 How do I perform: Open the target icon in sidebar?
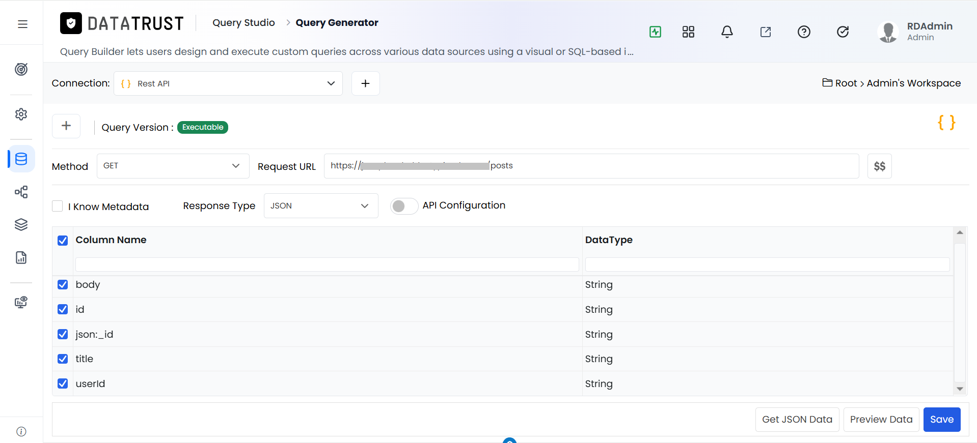point(21,69)
